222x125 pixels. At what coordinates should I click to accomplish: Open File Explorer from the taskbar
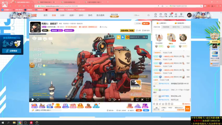point(14,123)
